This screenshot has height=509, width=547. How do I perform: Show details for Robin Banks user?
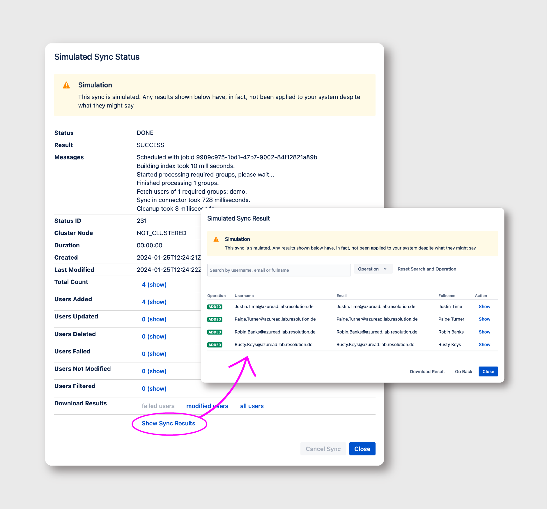click(x=484, y=332)
